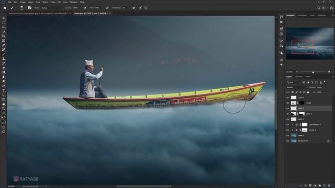Toggle visibility of the selected highlighted layer

pyautogui.click(x=287, y=109)
